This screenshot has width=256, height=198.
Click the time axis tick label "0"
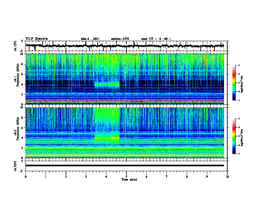coord(26,177)
